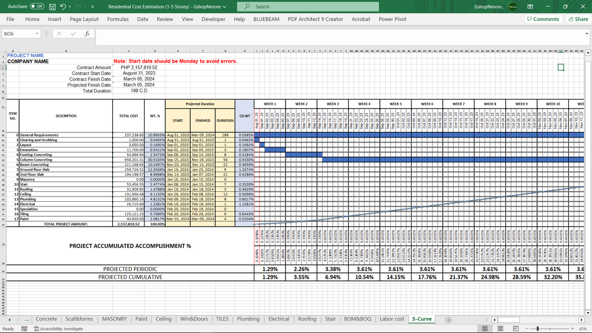Click previous sheet navigation arrow
The width and height of the screenshot is (592, 333).
(9, 320)
